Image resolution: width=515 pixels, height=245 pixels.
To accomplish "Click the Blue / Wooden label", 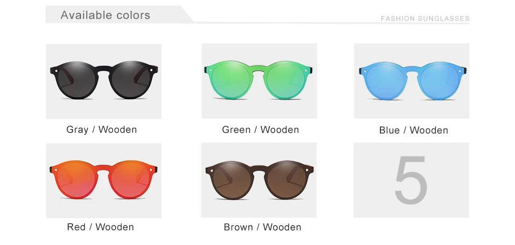I will 414,130.
